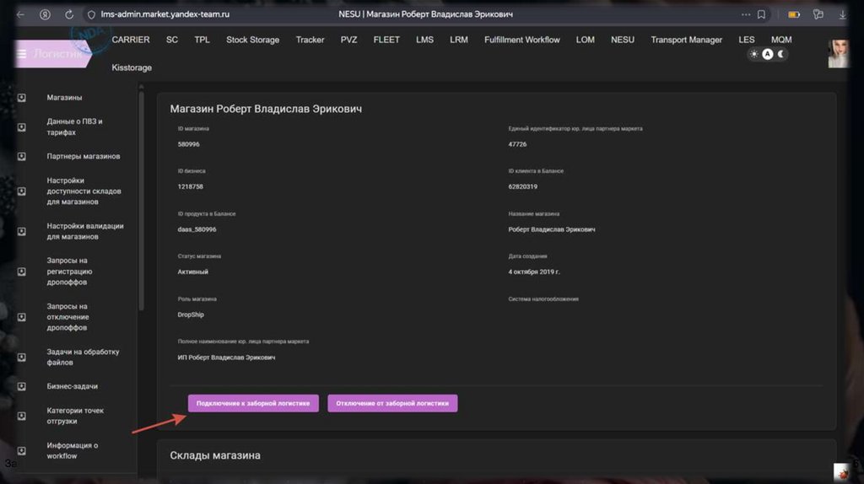864x484 pixels.
Task: Open Запросы на отключение дропоффов
Action: [67, 316]
